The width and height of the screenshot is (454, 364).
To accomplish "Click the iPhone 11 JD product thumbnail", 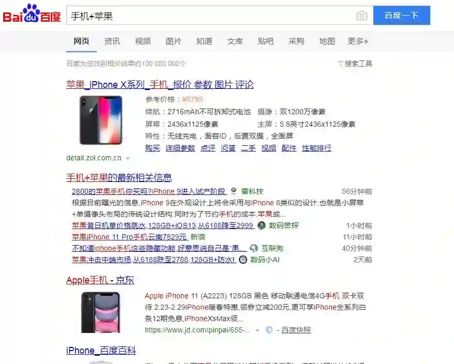I will tap(100, 312).
